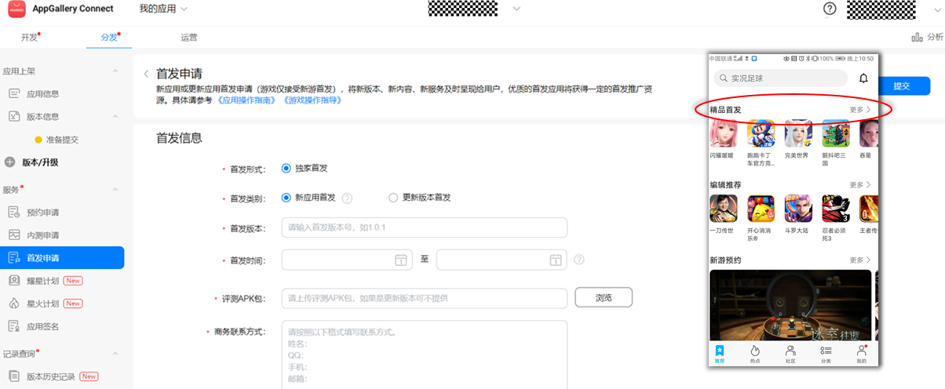Tap the search magnifier in phone preview
This screenshot has width=945, height=389.
pyautogui.click(x=722, y=78)
